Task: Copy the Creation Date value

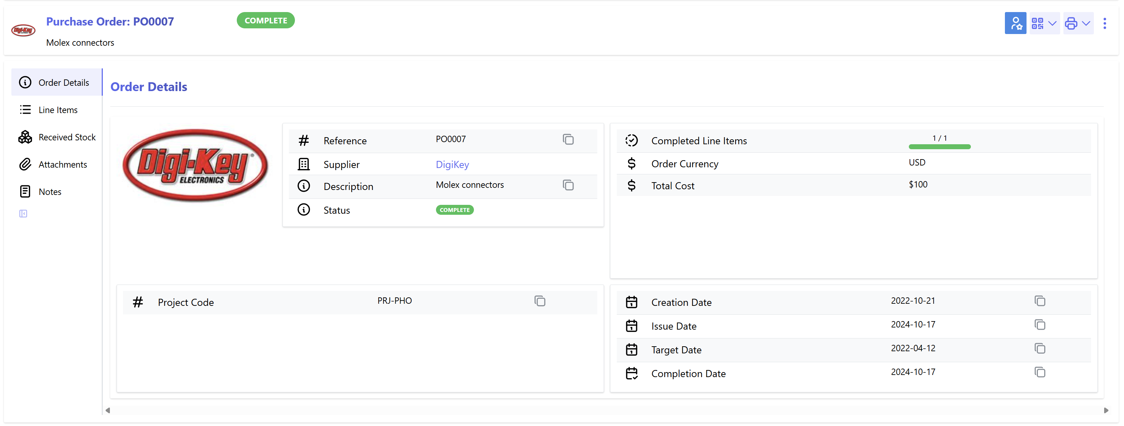Action: (x=1040, y=301)
